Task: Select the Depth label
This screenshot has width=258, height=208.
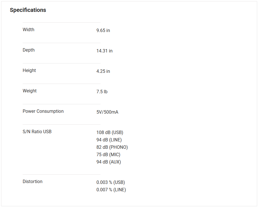Action: (29, 50)
